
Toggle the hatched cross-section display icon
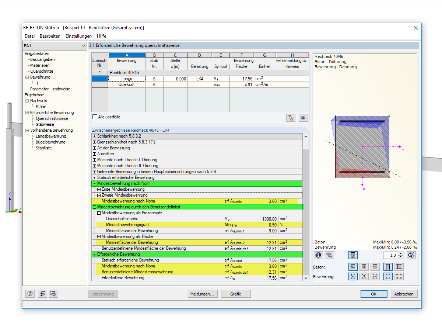(x=353, y=255)
